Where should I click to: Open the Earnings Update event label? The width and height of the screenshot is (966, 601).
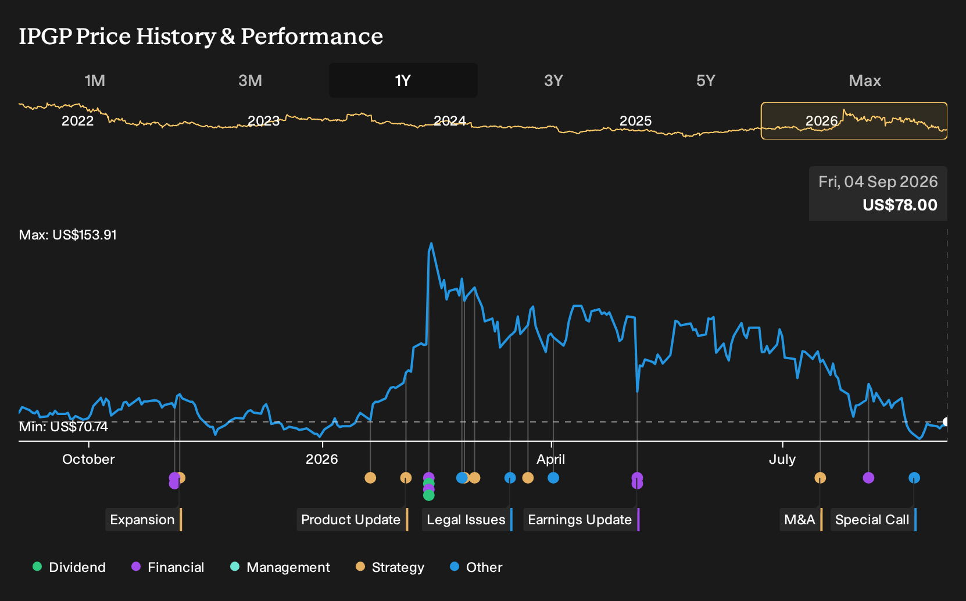point(581,520)
